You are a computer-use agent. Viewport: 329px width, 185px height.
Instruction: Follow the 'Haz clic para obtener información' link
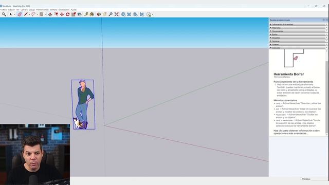tap(297, 132)
